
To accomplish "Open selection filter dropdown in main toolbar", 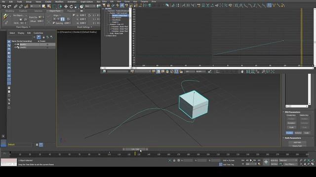I will click(x=35, y=6).
